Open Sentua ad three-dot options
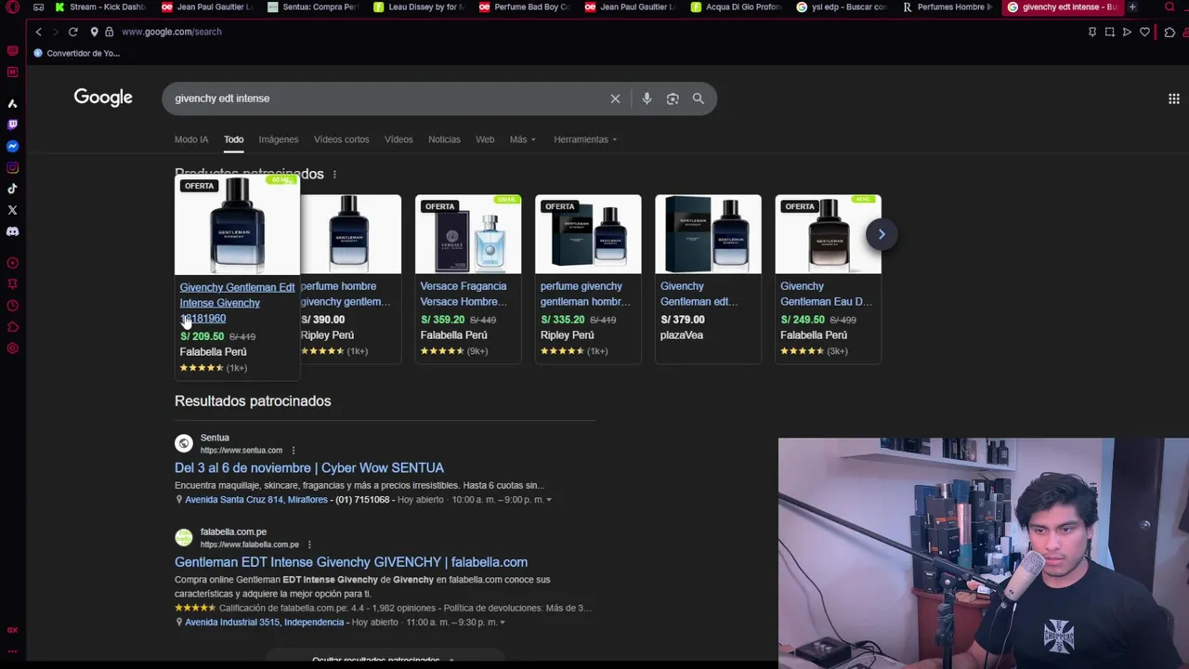The width and height of the screenshot is (1189, 669). click(x=293, y=451)
